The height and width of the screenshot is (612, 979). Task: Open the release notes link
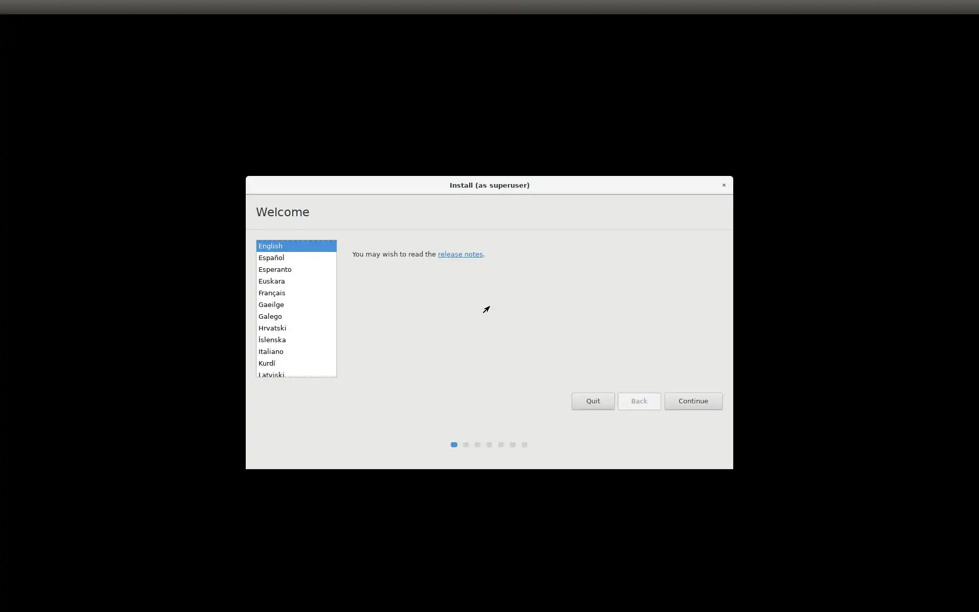click(x=460, y=254)
